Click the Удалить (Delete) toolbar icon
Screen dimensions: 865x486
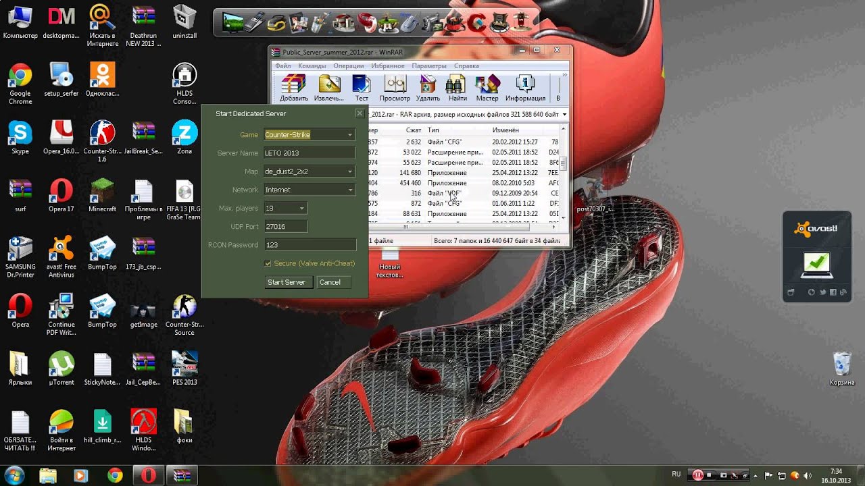pyautogui.click(x=428, y=88)
